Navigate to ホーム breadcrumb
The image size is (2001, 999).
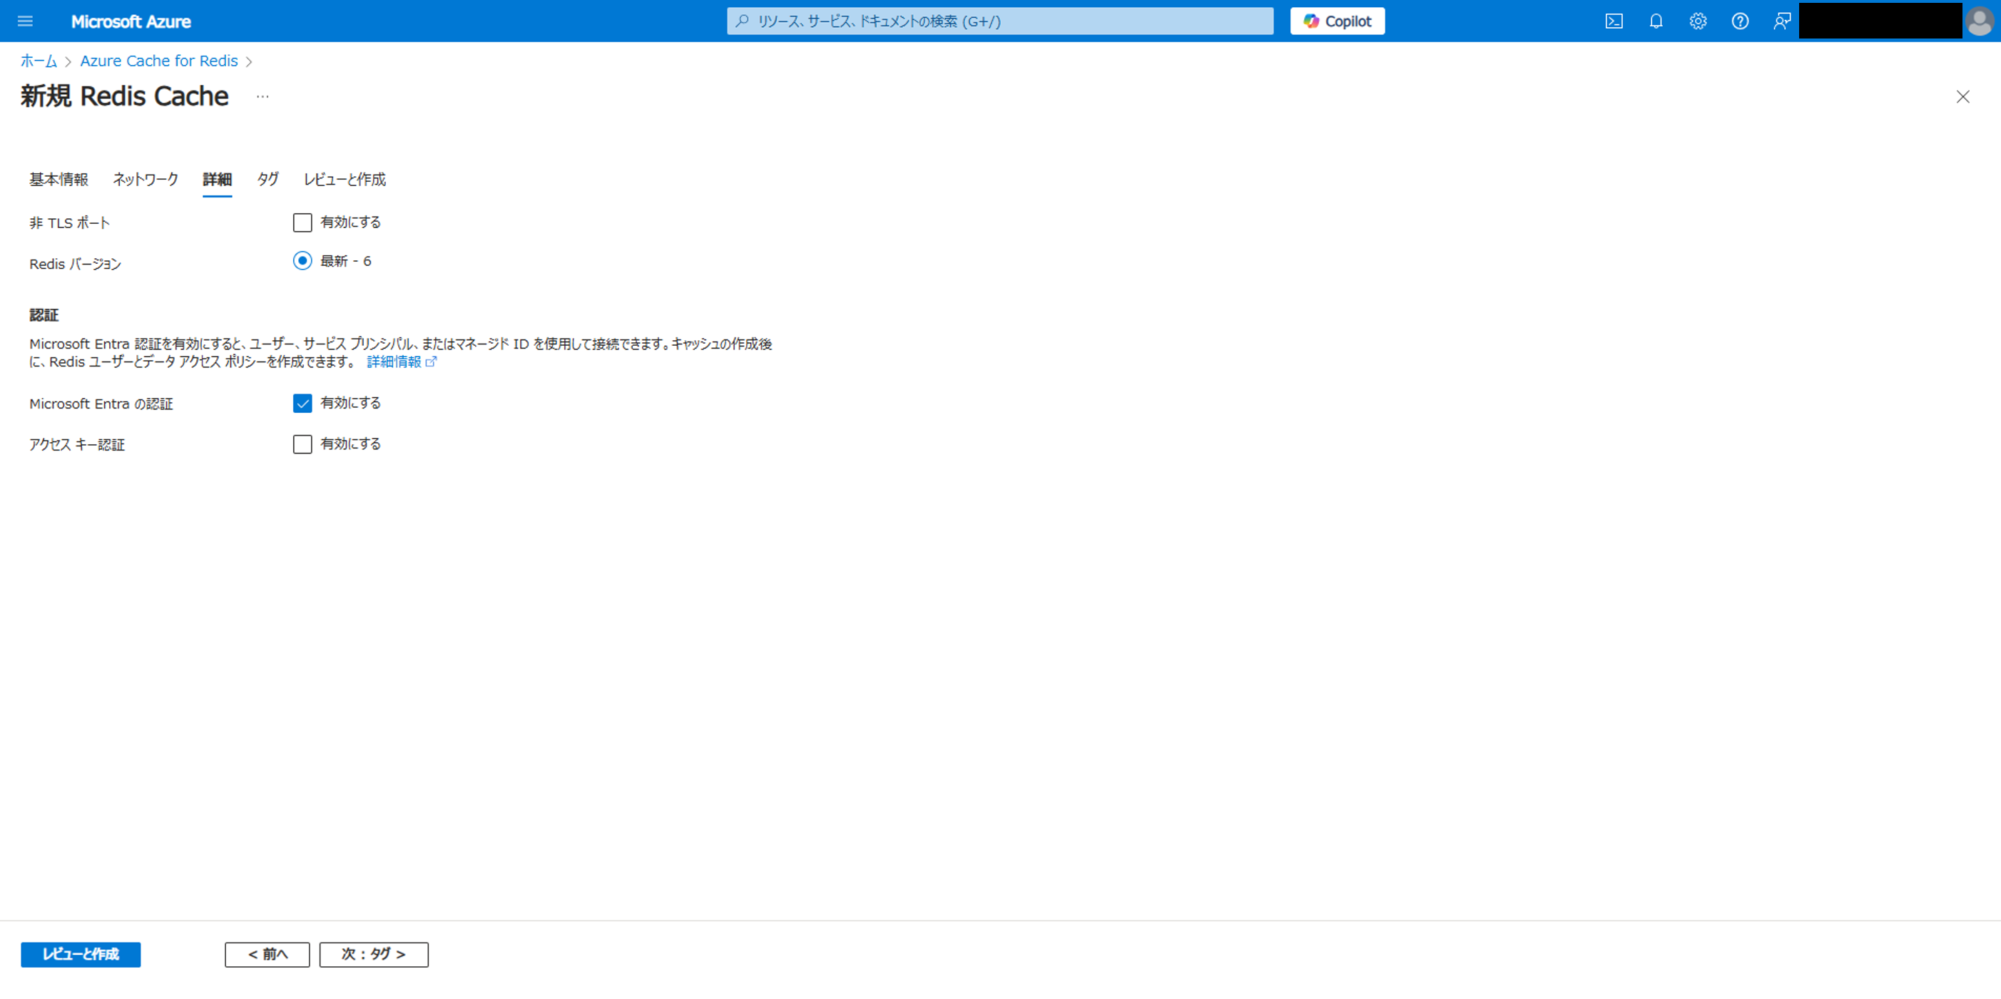coord(39,61)
